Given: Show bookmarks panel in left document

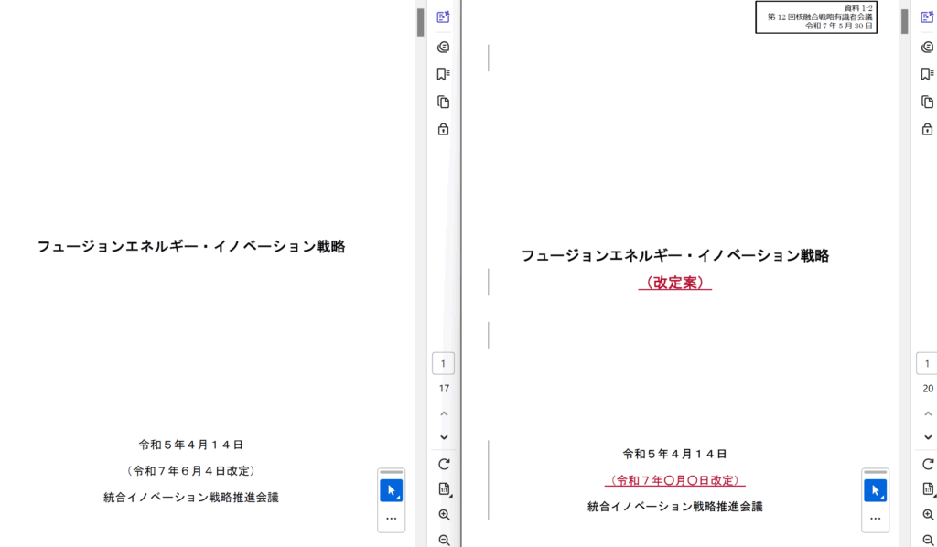Looking at the screenshot, I should [444, 74].
